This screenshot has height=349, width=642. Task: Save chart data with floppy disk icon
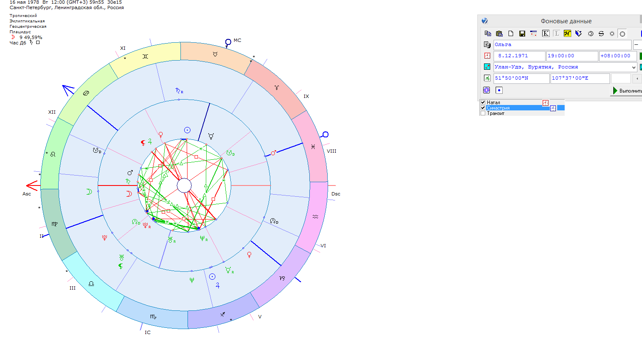pos(522,34)
